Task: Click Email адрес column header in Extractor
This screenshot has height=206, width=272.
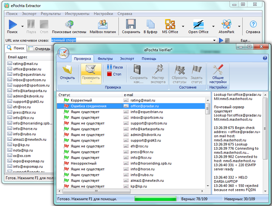Action: pyautogui.click(x=29, y=57)
